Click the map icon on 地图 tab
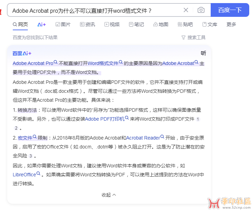Viewport: 252px width, 210px height. (155, 24)
